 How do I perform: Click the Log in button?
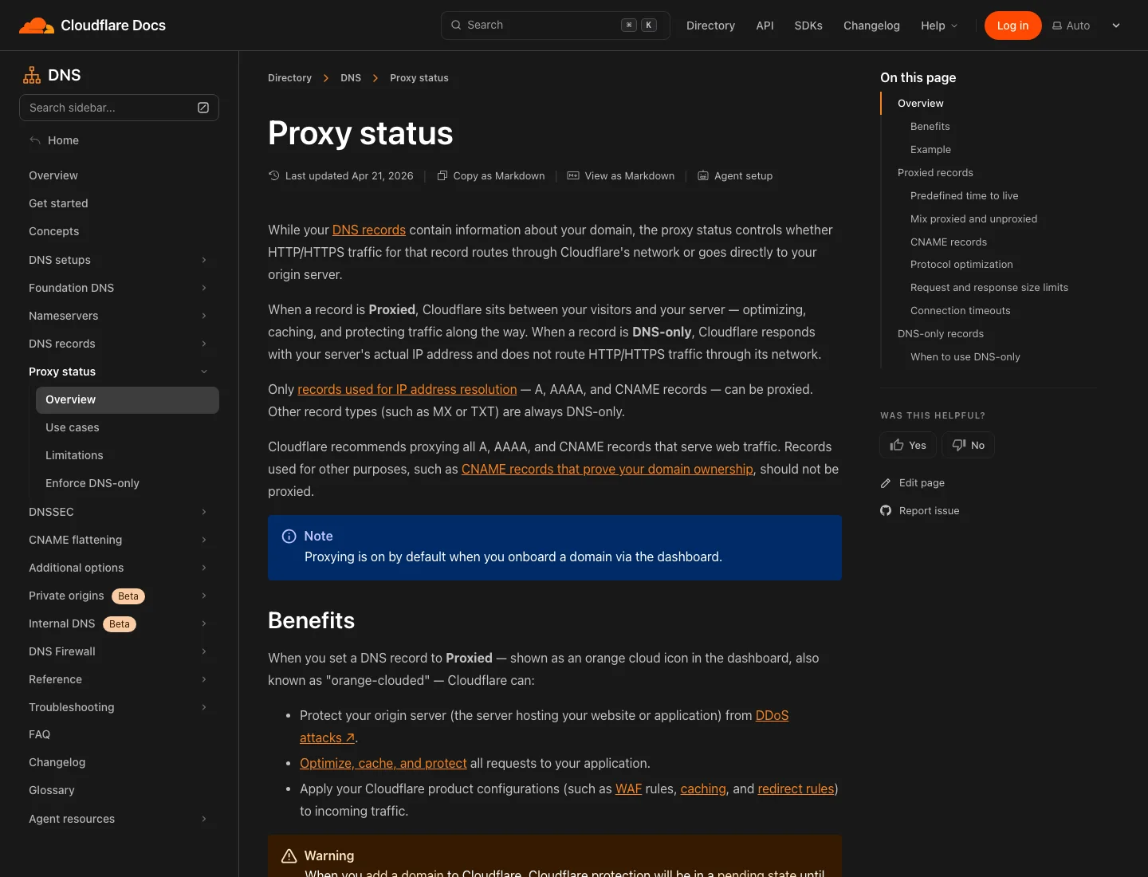pos(1012,26)
